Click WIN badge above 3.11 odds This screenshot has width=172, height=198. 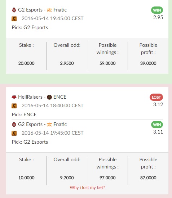pos(157,125)
